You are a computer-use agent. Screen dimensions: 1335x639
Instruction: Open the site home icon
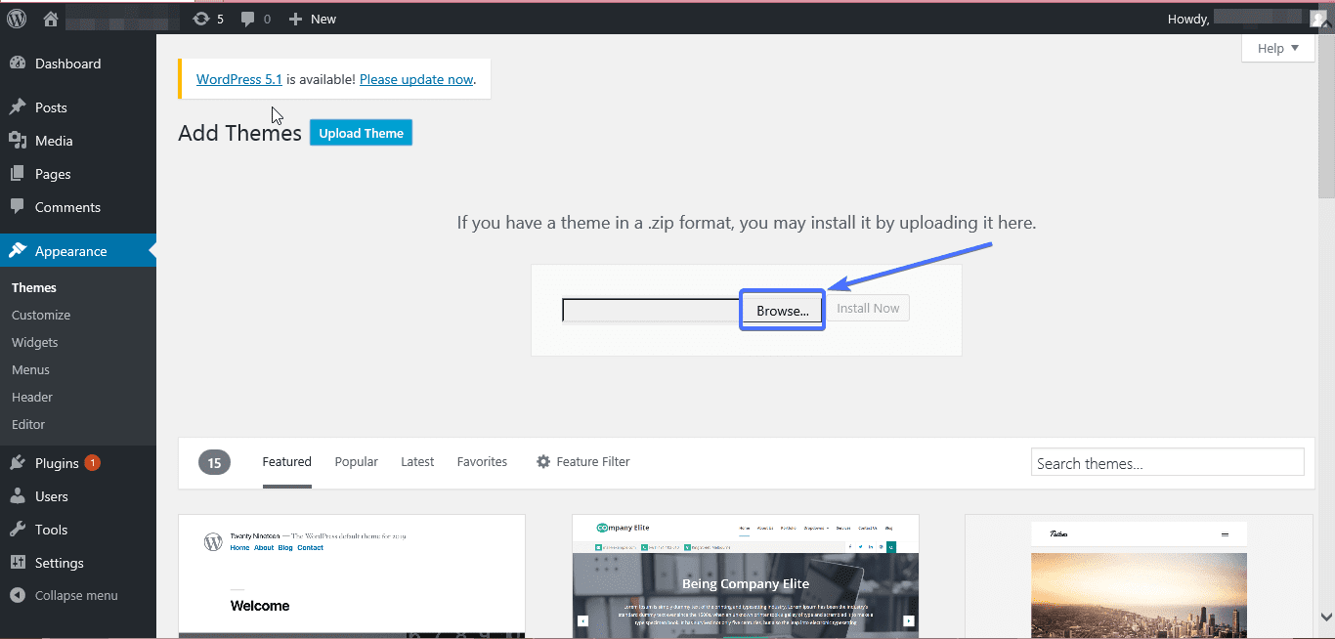point(52,18)
